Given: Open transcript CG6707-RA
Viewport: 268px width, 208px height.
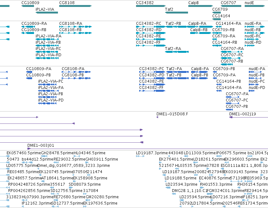Looking at the screenshot, I should 231,52.
